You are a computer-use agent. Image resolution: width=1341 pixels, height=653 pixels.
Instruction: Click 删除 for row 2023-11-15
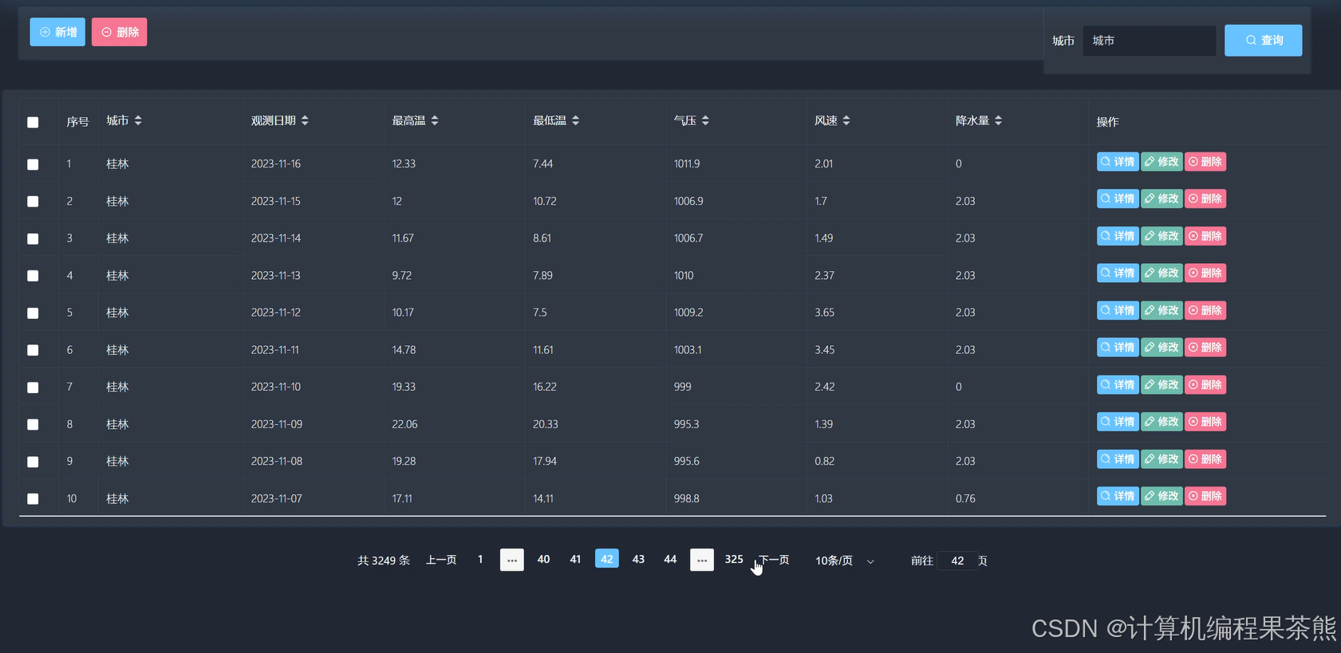click(1205, 199)
